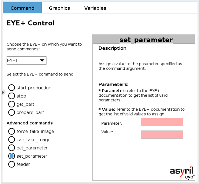Click the set_parameter radio button
This screenshot has height=184, width=199.
point(12,156)
